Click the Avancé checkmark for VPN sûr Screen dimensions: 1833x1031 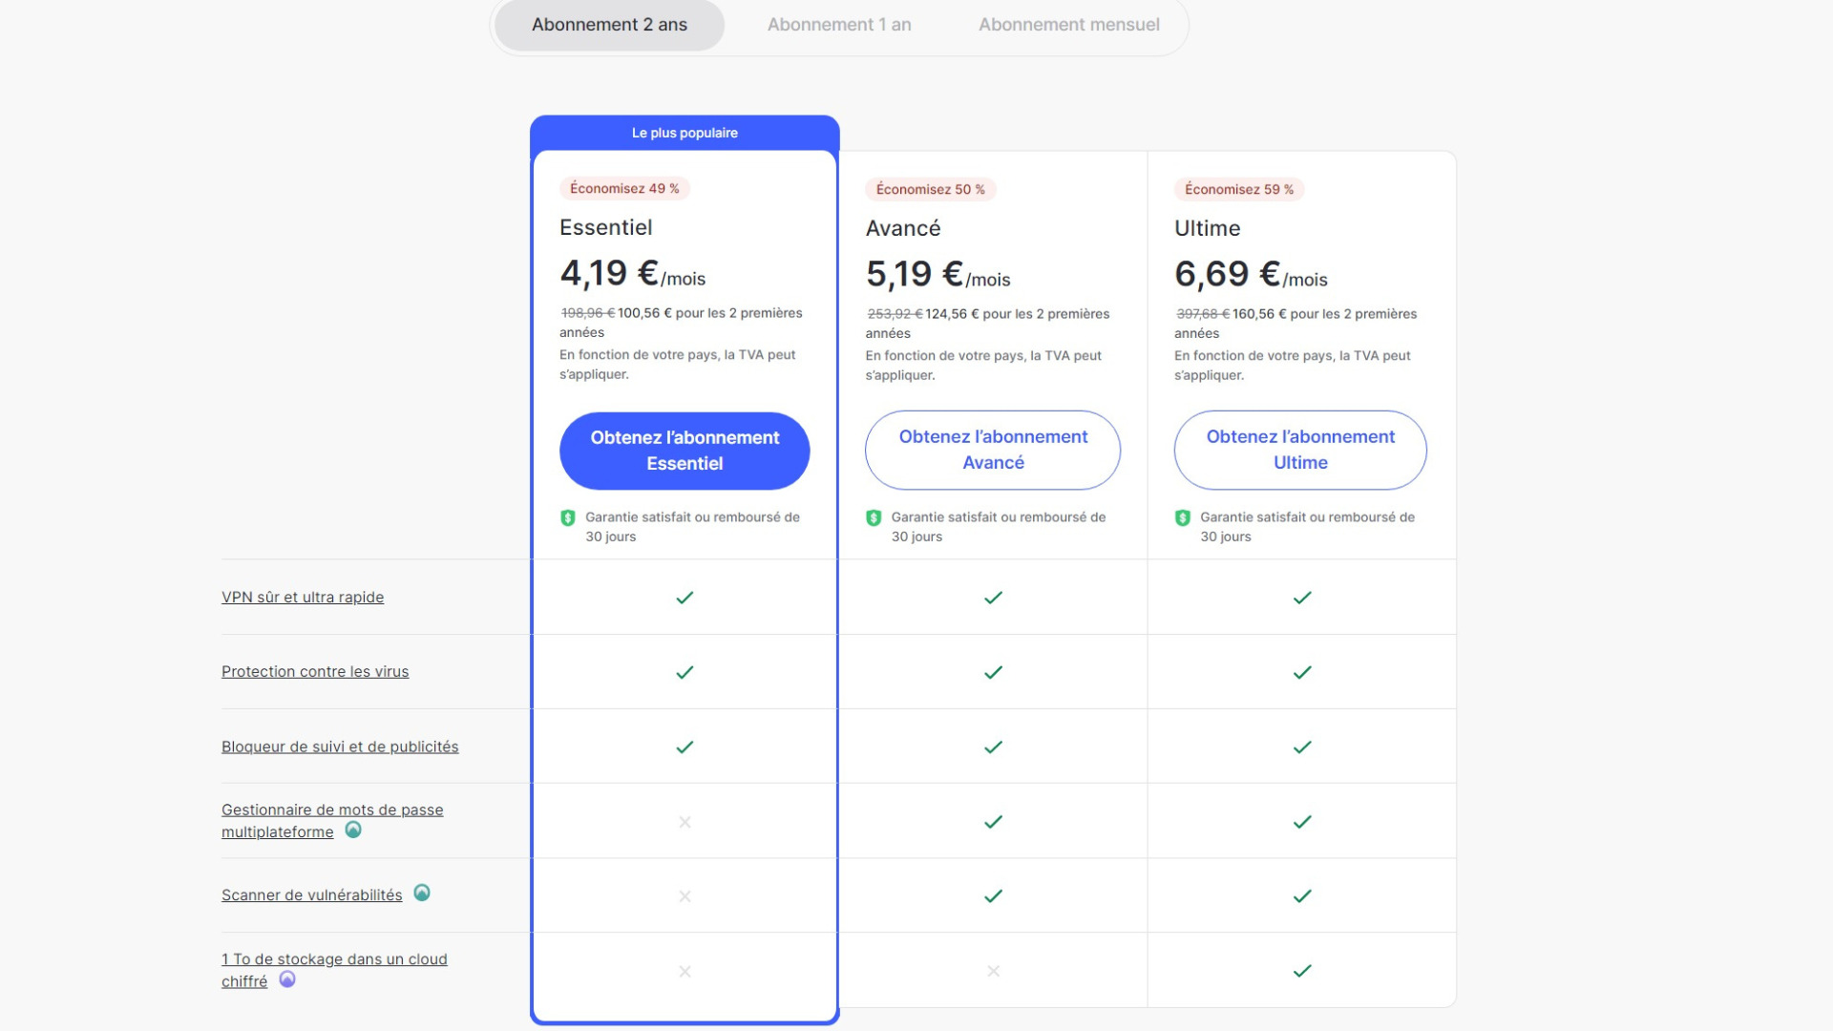993,598
